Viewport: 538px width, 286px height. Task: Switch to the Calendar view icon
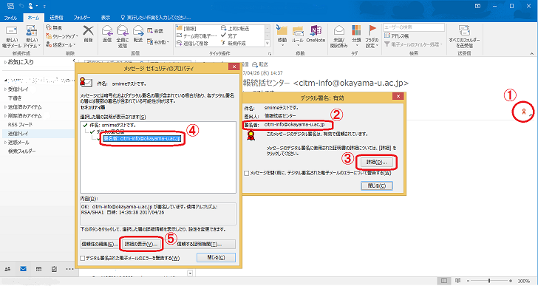click(38, 269)
